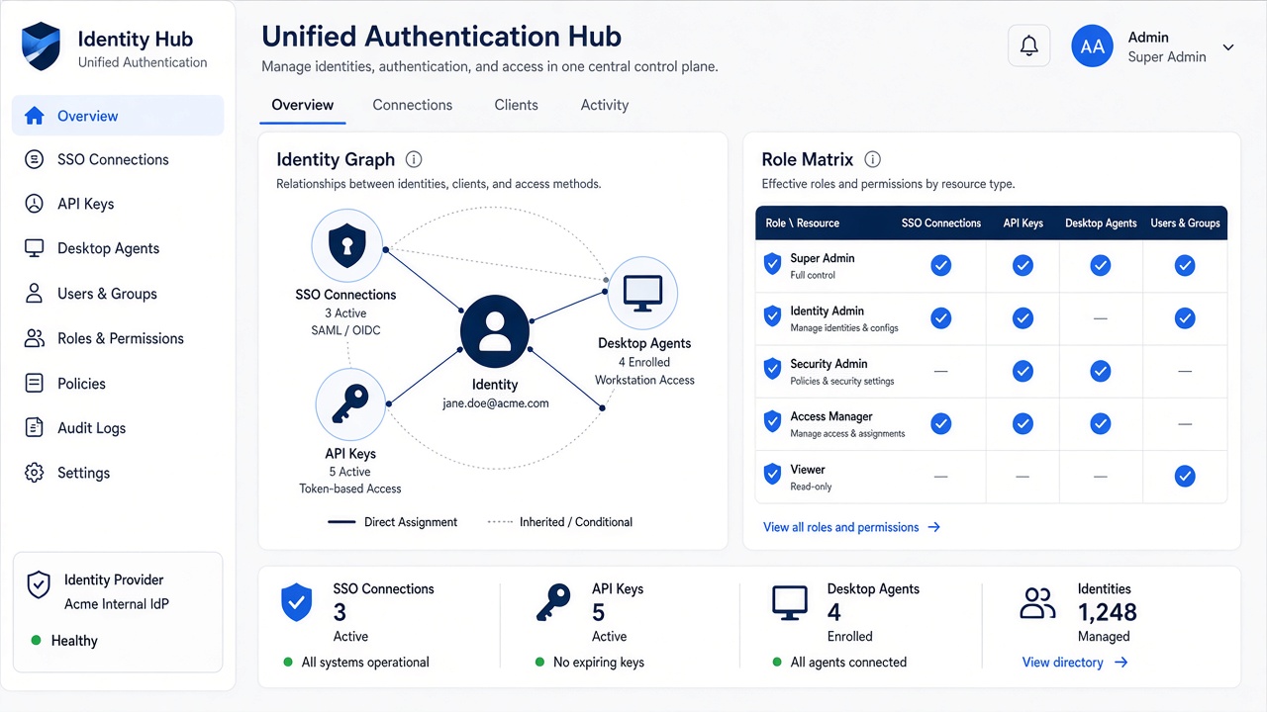The image size is (1267, 712).
Task: Click the Identity Graph info icon
Action: 414,159
